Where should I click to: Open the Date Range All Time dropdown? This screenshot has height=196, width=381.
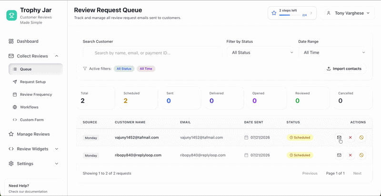(332, 53)
